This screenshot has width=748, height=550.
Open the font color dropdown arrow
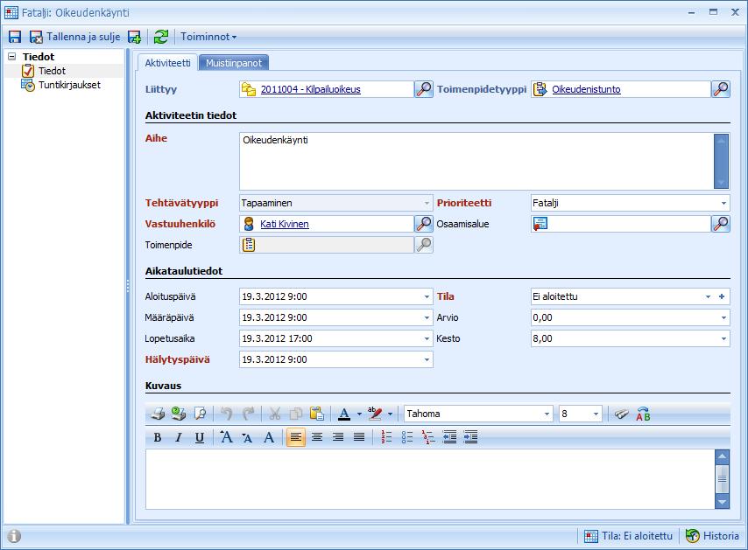pyautogui.click(x=359, y=414)
